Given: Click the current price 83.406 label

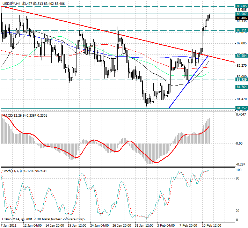Looking at the screenshot, I should [x=242, y=18].
